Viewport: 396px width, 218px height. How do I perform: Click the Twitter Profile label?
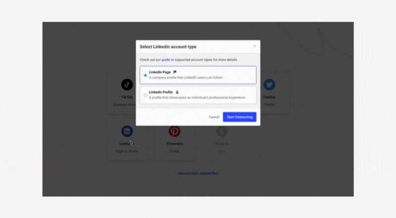269,105
